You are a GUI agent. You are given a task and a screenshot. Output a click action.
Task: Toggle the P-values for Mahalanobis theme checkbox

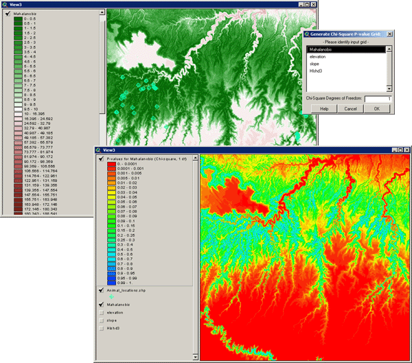(x=102, y=159)
